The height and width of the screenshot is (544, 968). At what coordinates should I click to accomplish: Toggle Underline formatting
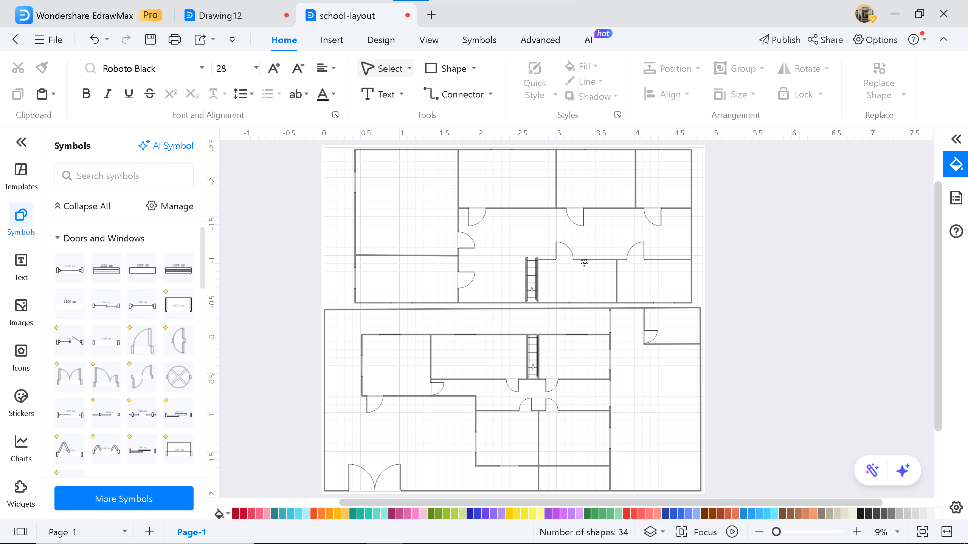129,94
